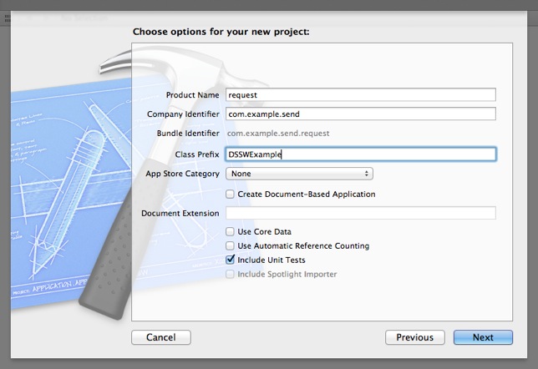The height and width of the screenshot is (369, 538).
Task: Uncheck the Include Unit Tests option
Action: click(x=231, y=260)
